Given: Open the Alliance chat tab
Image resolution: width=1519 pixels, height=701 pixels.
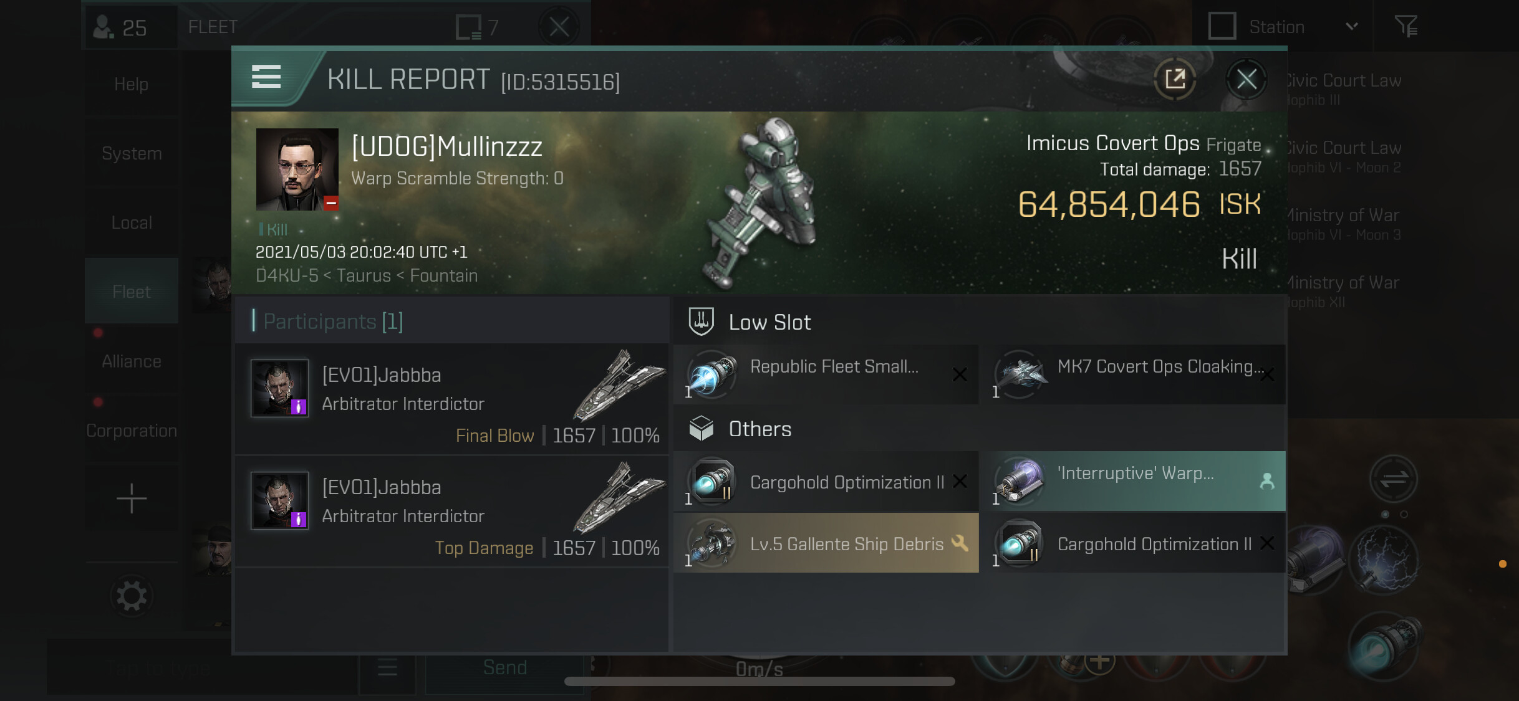Looking at the screenshot, I should click(x=132, y=361).
